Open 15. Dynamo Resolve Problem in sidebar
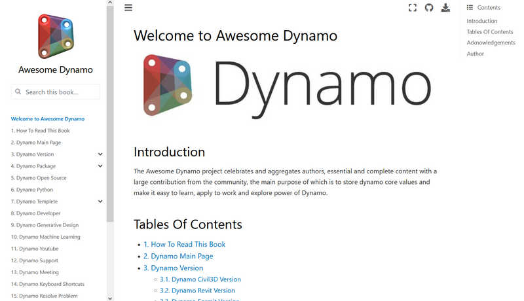This screenshot has height=301, width=524. 44,296
